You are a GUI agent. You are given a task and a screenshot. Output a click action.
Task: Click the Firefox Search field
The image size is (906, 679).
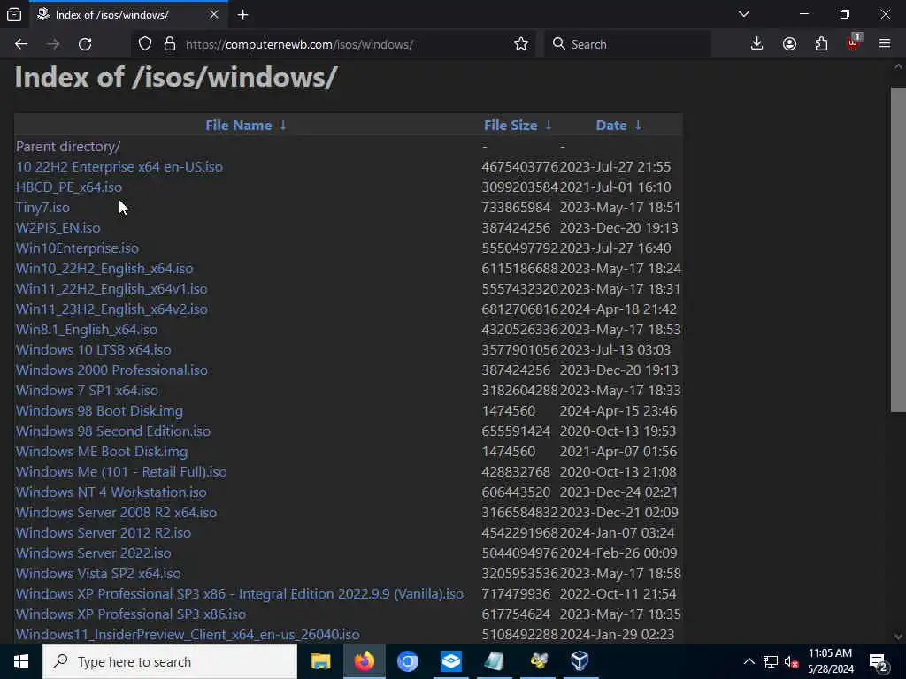click(x=627, y=44)
